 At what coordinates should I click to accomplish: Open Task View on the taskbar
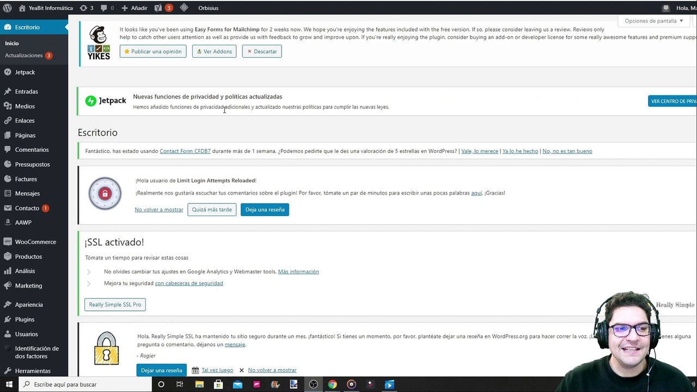[x=180, y=384]
